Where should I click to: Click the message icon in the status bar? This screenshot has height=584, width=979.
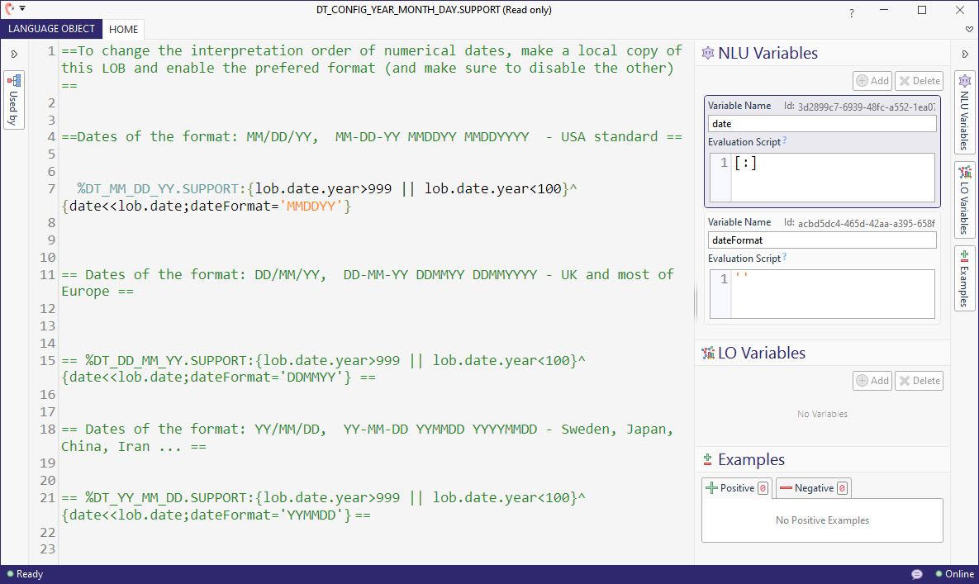click(x=917, y=573)
